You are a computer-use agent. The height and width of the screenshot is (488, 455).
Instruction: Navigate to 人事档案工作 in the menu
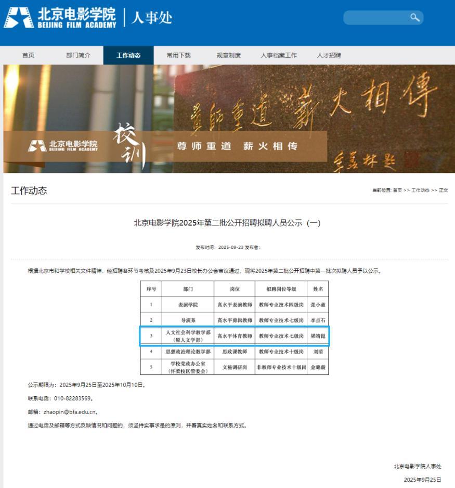pos(279,56)
